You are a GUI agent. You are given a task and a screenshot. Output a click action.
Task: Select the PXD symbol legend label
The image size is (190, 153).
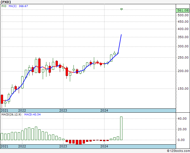point(4,6)
